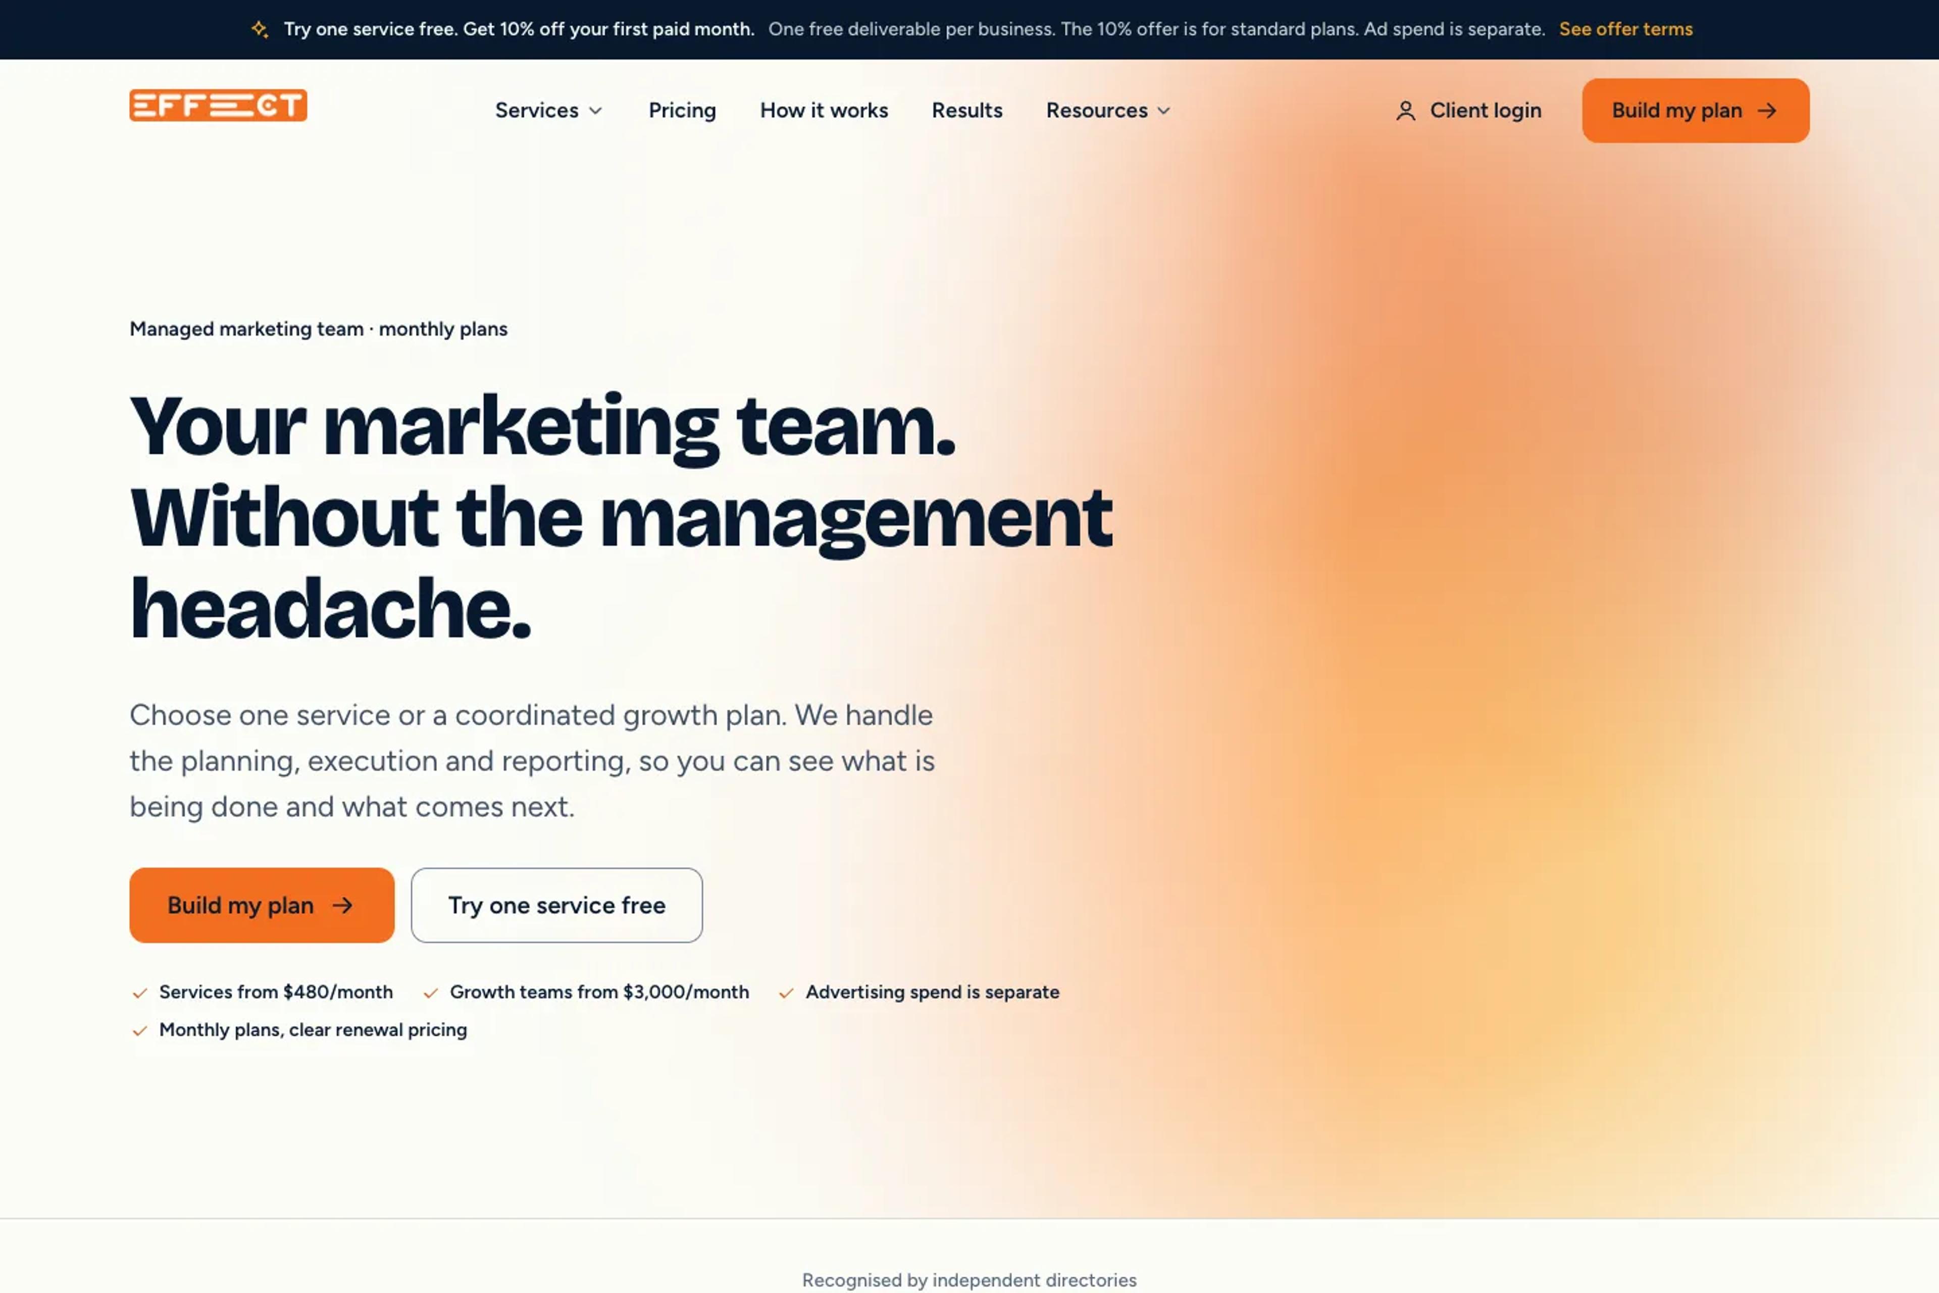This screenshot has width=1939, height=1293.
Task: Go to the Pricing page
Action: click(683, 111)
